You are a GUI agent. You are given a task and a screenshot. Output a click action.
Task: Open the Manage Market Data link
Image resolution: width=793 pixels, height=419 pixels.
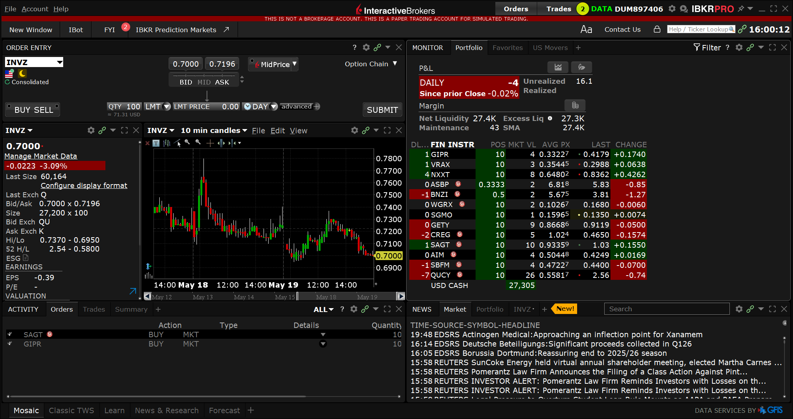(x=41, y=156)
